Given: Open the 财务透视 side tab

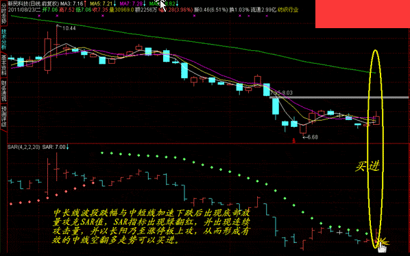Looking at the screenshot, I should point(3,91).
